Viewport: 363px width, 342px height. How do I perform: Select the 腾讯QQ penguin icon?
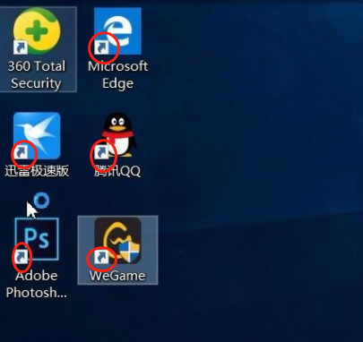coord(118,135)
